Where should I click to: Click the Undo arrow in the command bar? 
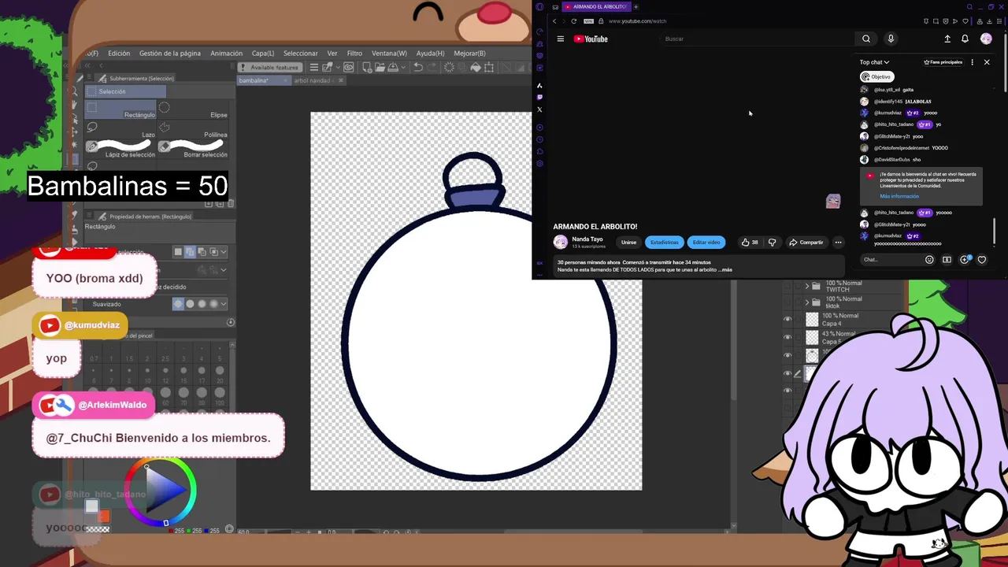click(x=418, y=67)
